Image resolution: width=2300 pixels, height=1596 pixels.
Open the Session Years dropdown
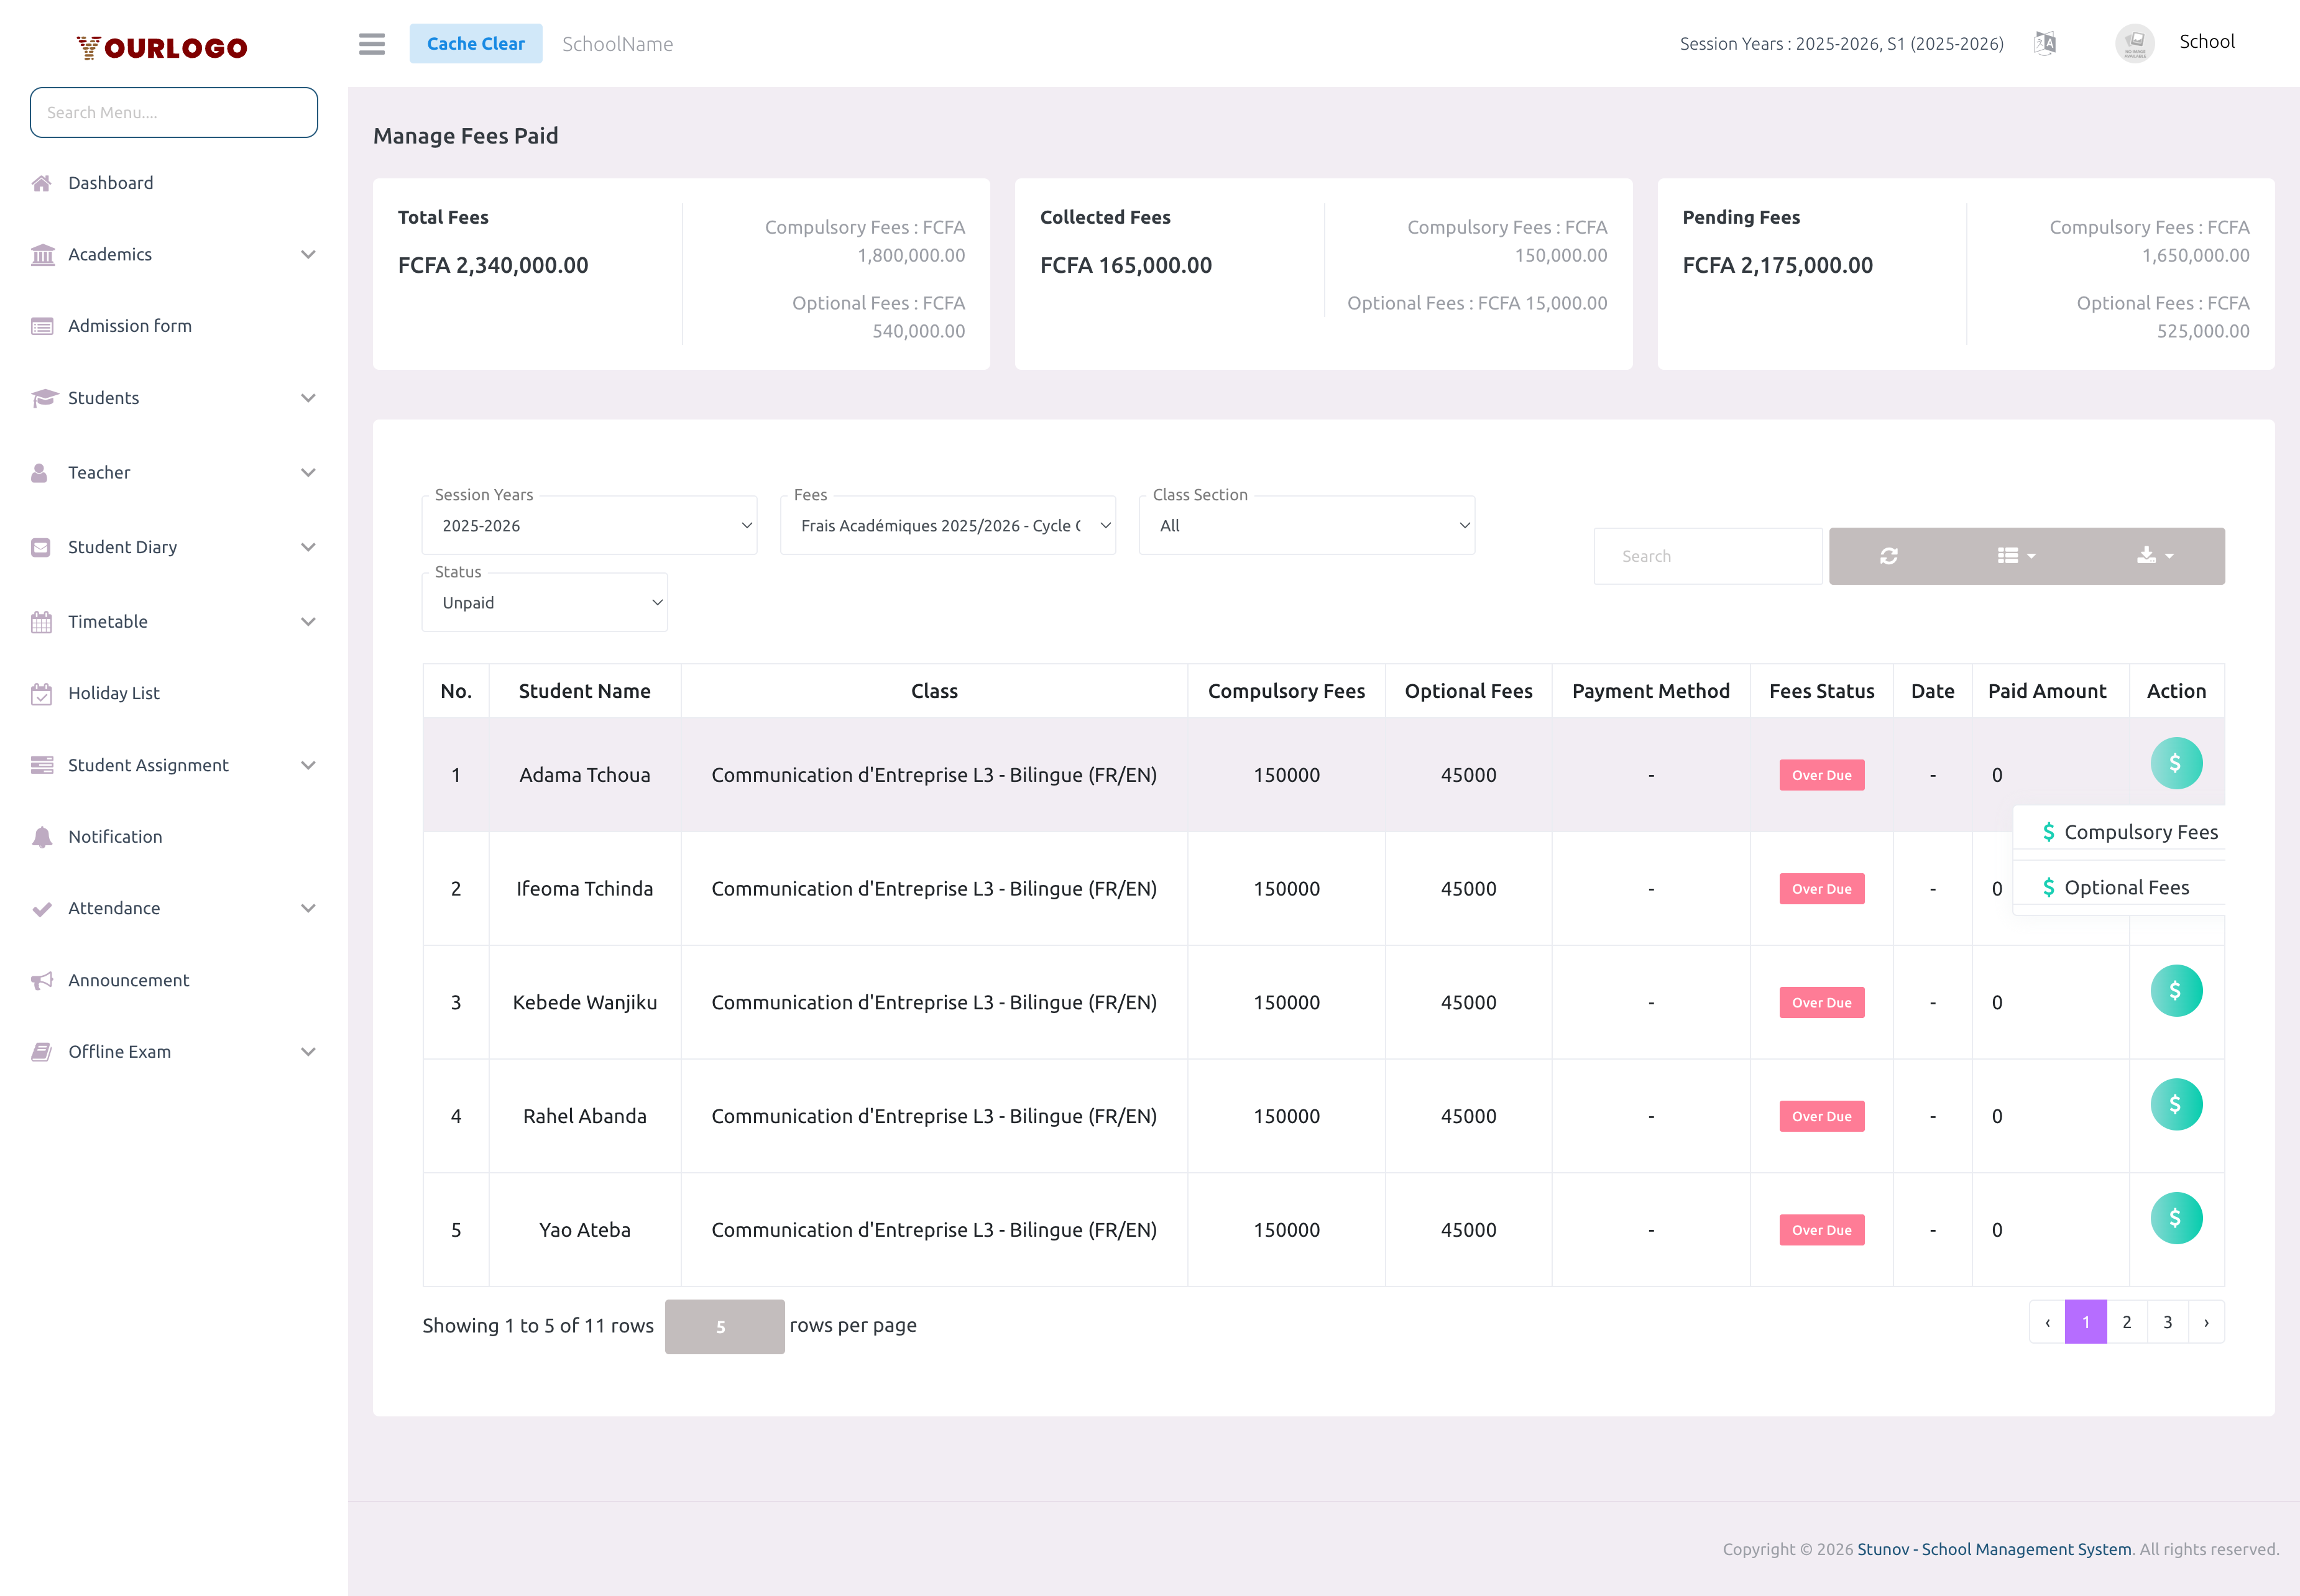click(x=589, y=524)
